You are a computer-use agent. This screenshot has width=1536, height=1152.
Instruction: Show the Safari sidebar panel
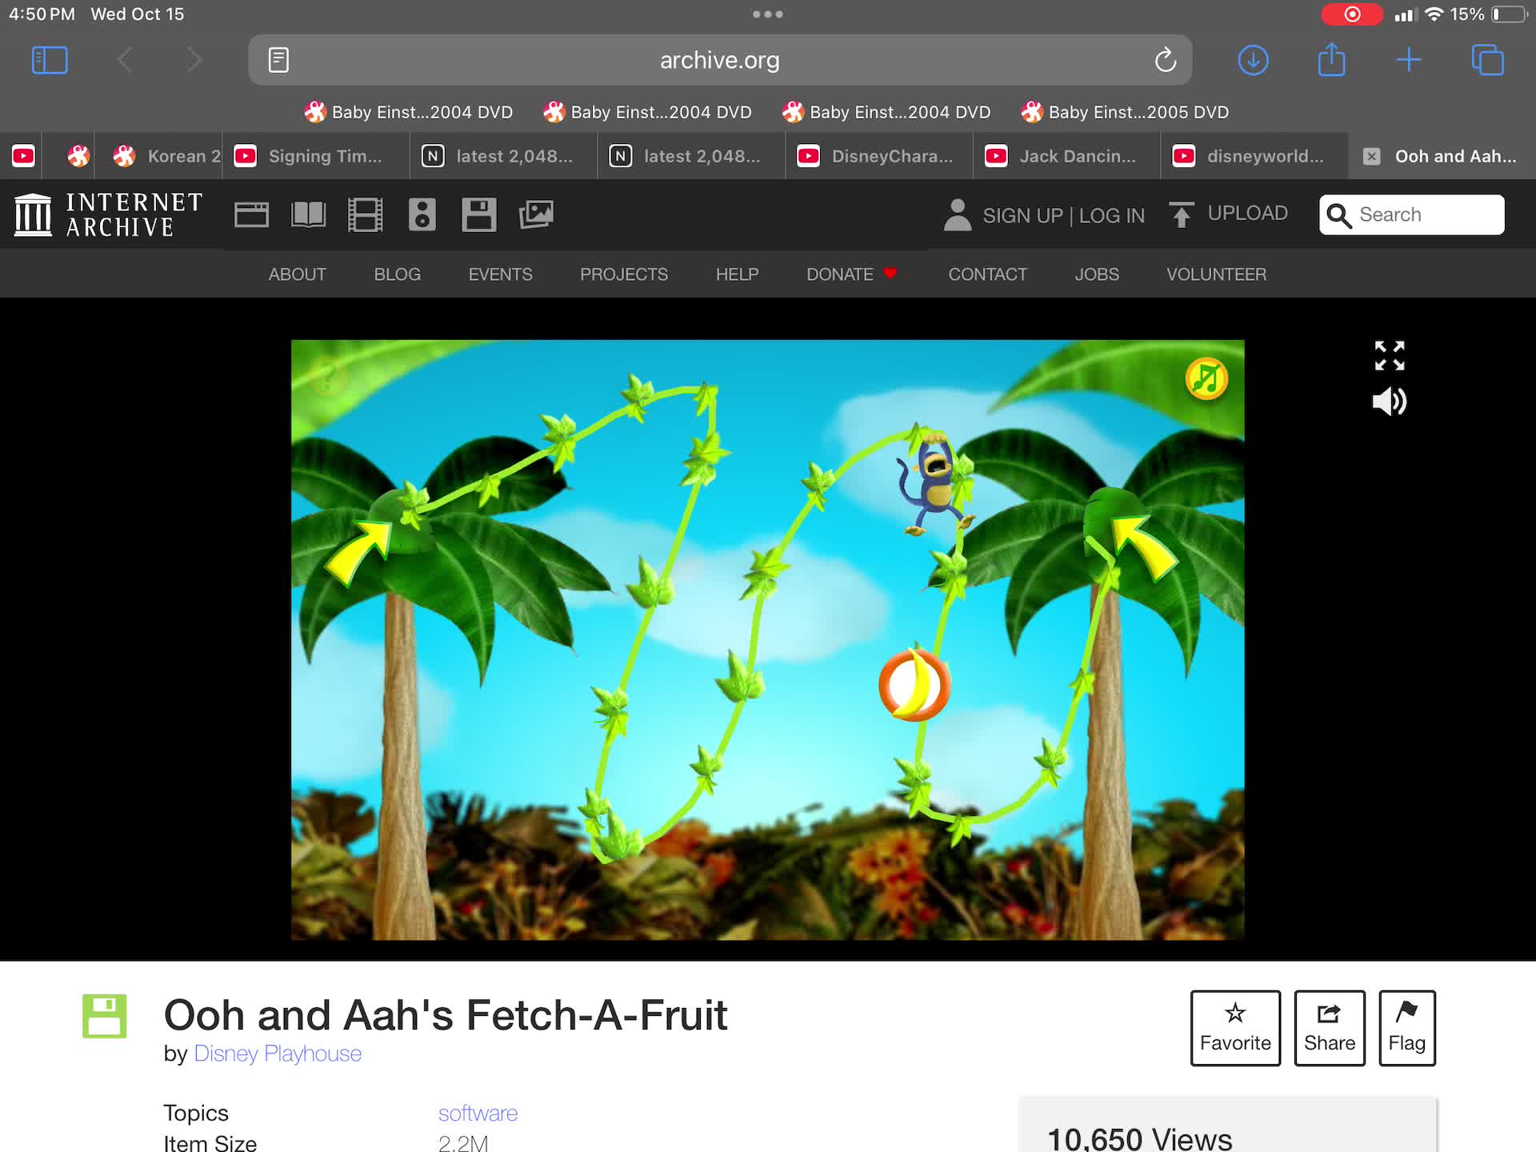[x=49, y=60]
